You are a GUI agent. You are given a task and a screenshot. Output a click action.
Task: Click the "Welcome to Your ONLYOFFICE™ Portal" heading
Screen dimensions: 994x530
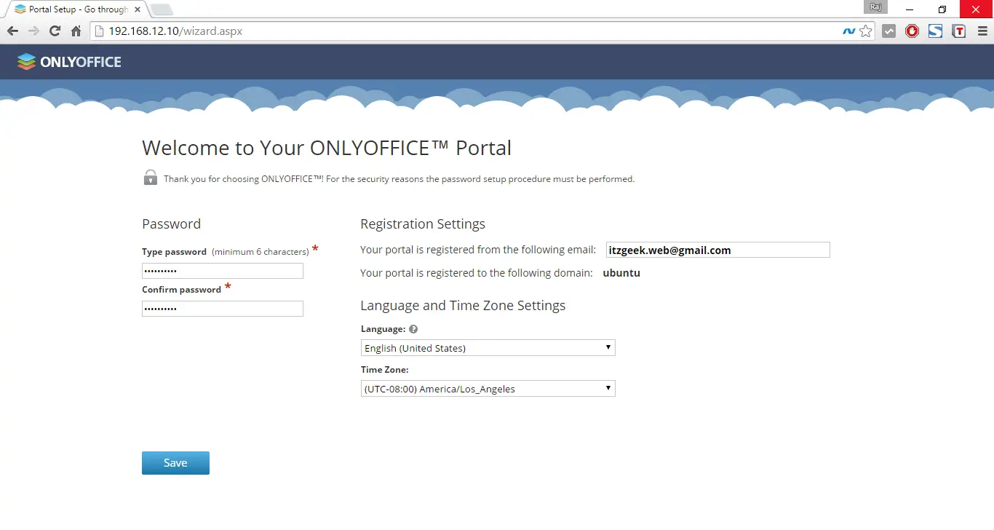[327, 148]
